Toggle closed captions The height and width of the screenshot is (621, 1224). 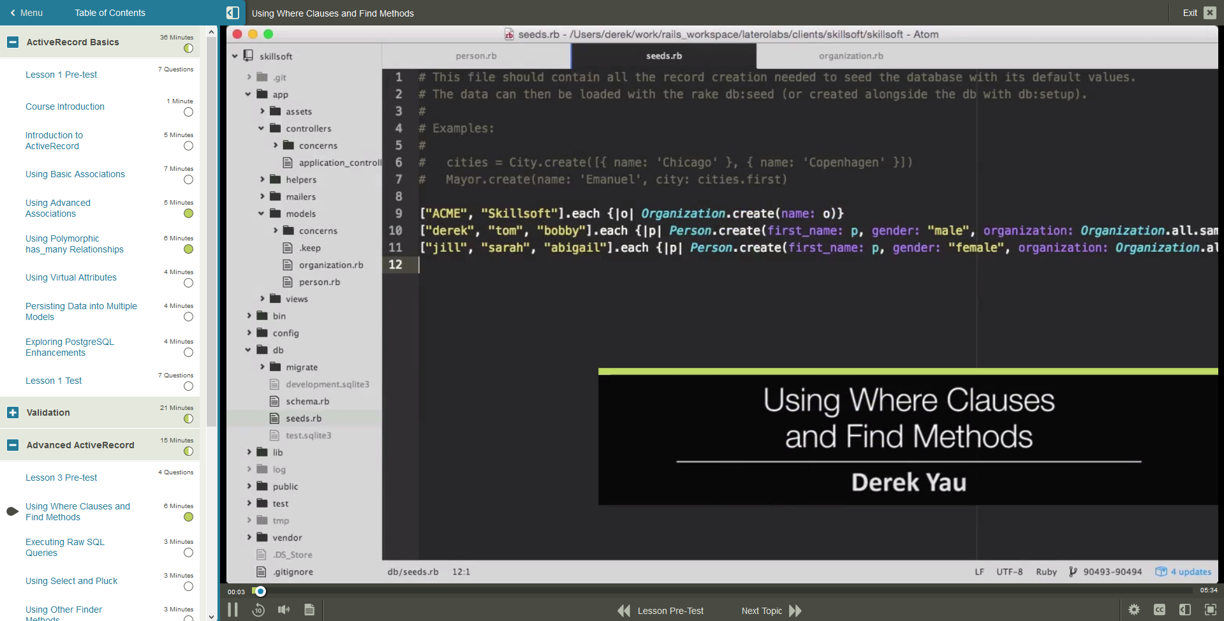point(1160,610)
